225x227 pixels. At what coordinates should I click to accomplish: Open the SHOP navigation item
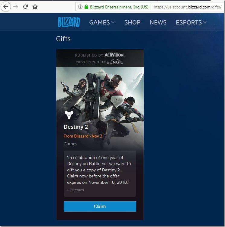point(132,22)
